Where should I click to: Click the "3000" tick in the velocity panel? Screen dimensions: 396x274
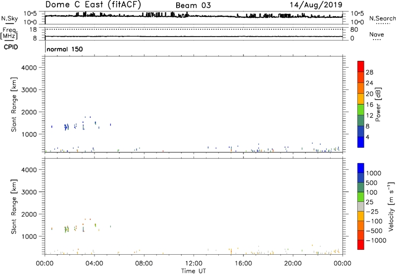[29, 192]
